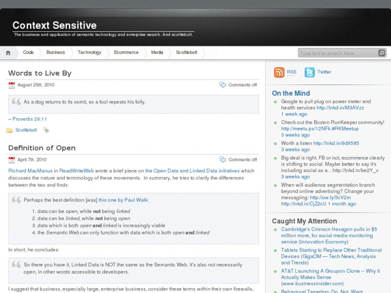Click comments bubble icon on Words to Live By
391x293 pixels.
(223, 85)
